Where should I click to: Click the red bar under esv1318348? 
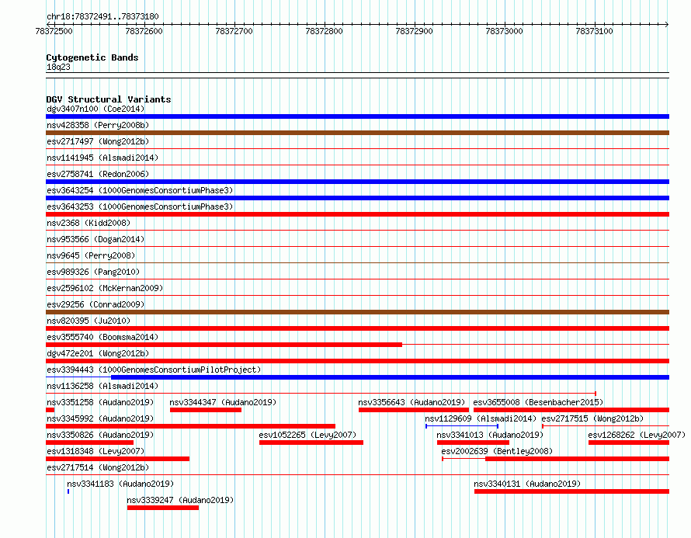[x=118, y=459]
